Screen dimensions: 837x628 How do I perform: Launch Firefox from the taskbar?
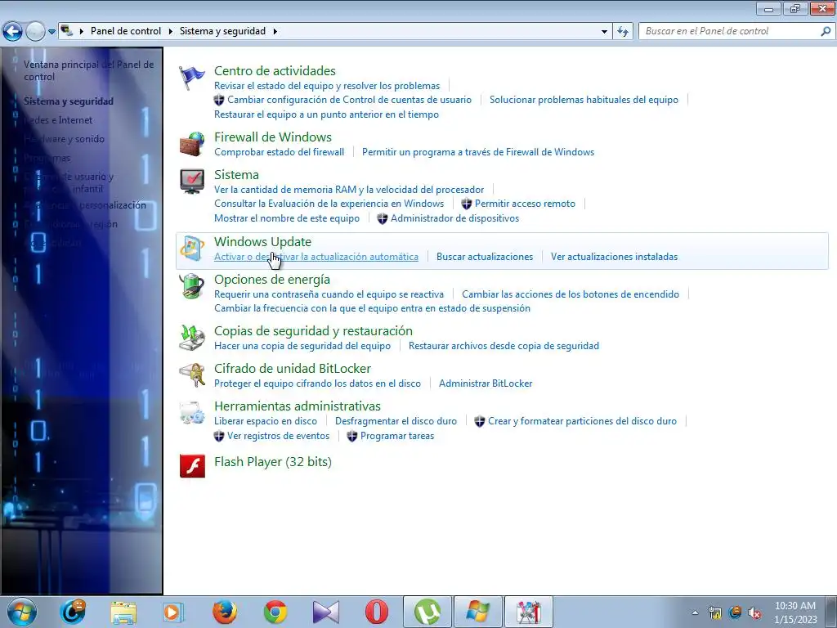click(x=225, y=612)
